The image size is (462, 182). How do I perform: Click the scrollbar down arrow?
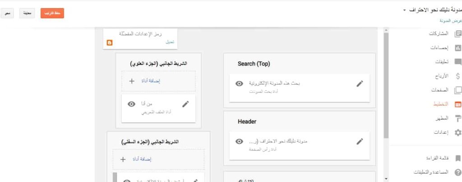pos(386,178)
